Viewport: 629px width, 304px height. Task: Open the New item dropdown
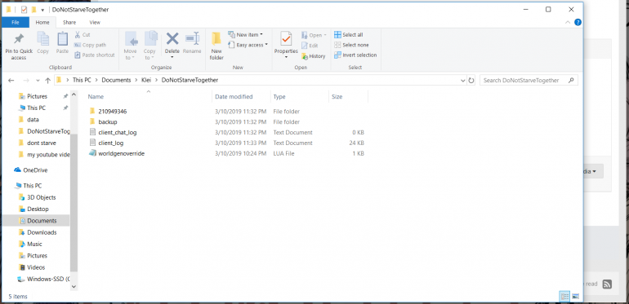[x=245, y=35]
